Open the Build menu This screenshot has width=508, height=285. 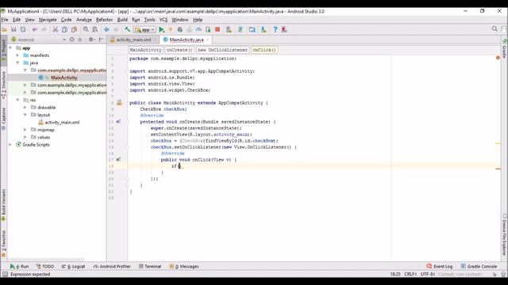[122, 20]
